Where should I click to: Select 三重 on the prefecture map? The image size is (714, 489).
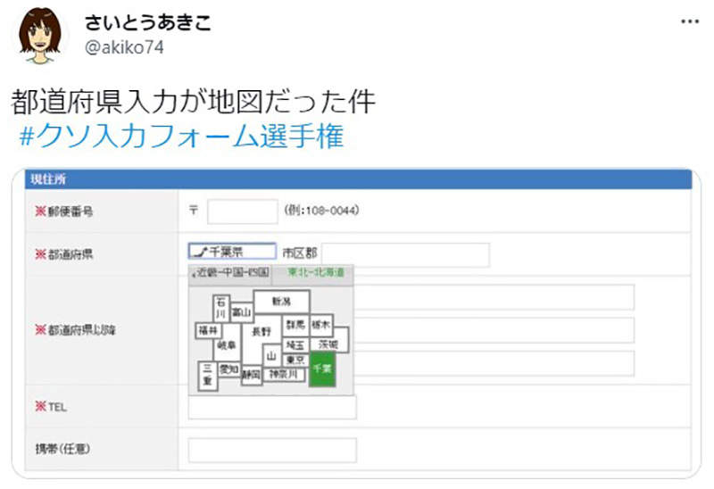tap(206, 375)
